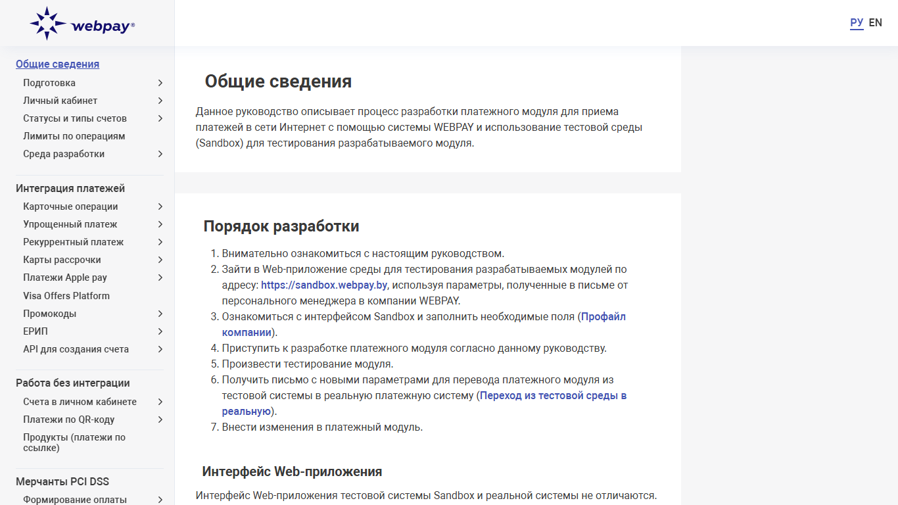
Task: Open Счета в личном кабинете item
Action: pyautogui.click(x=80, y=402)
